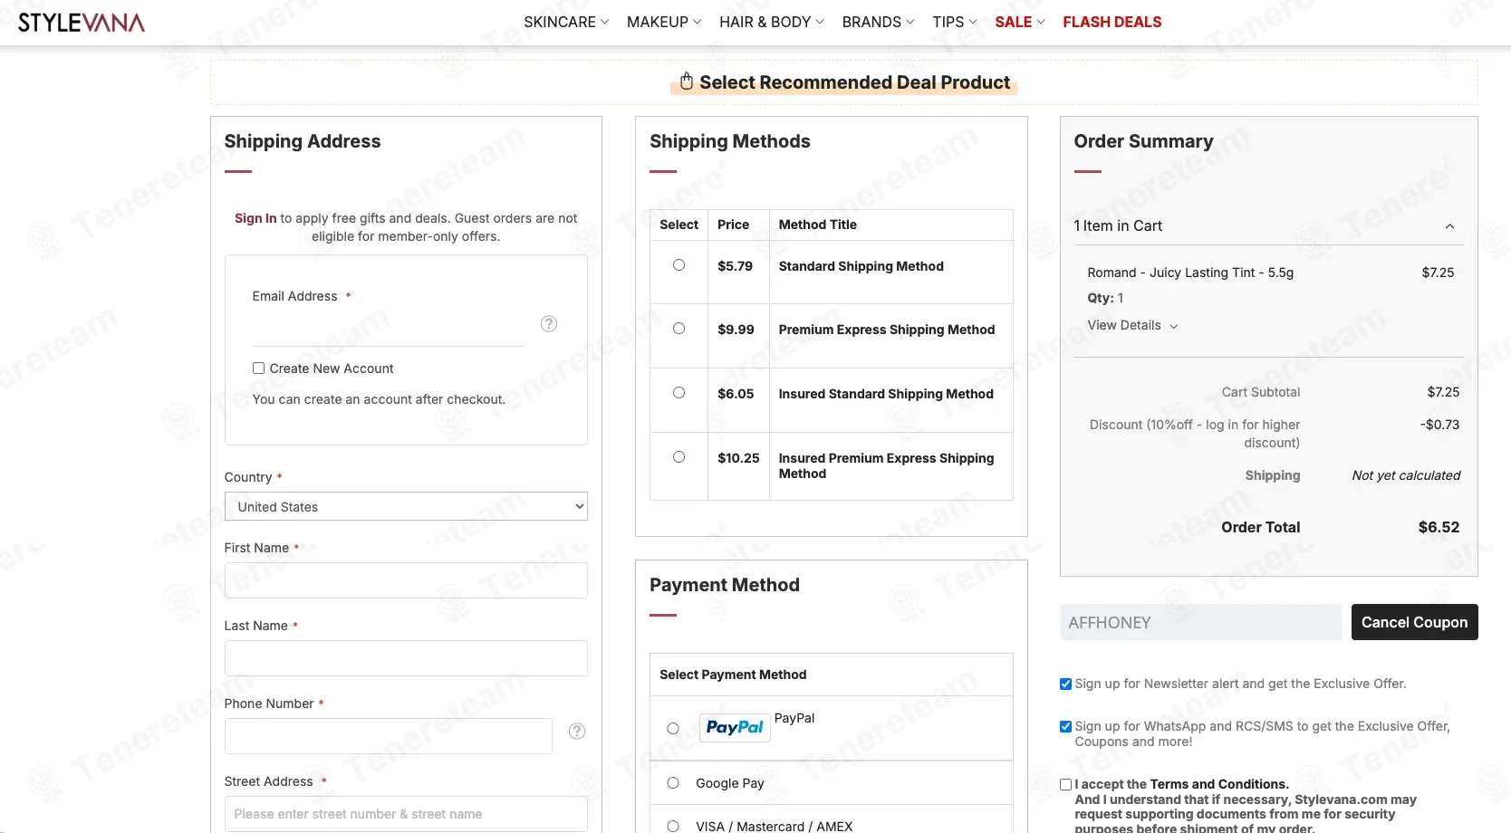Tick the Create New Account checkbox
The width and height of the screenshot is (1511, 833).
[x=258, y=369]
